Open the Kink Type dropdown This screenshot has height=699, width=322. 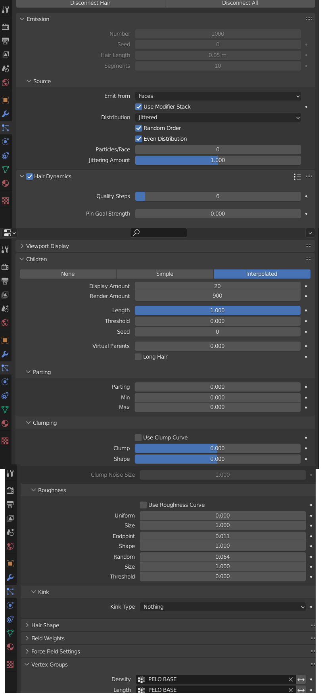tap(222, 607)
